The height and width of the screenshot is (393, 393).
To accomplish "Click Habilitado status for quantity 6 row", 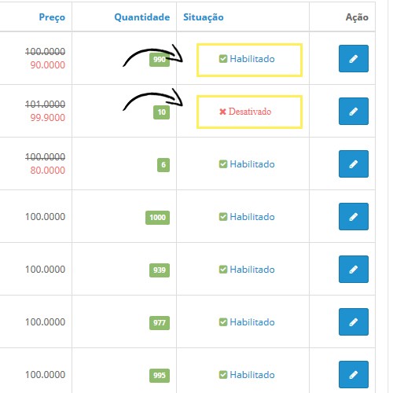I will [x=247, y=164].
